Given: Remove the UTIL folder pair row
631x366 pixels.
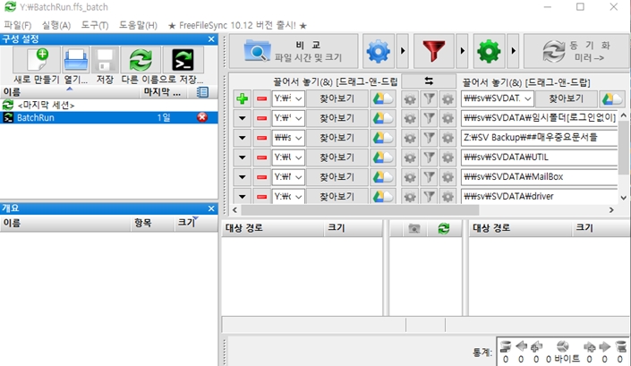Looking at the screenshot, I should point(262,157).
